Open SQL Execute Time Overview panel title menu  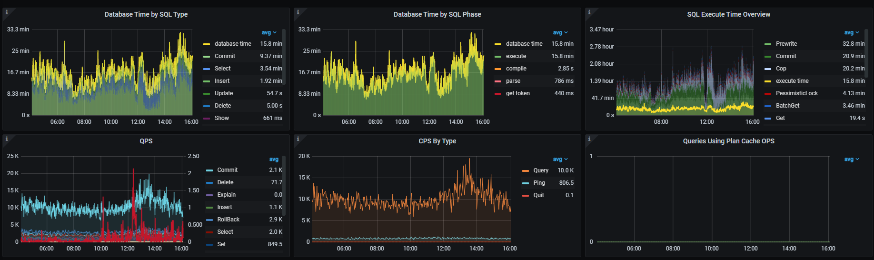click(729, 14)
